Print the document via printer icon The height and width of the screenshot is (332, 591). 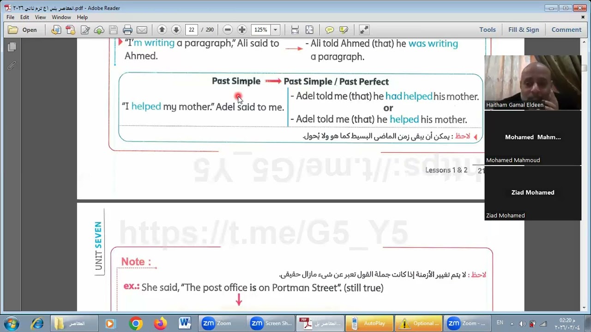pyautogui.click(x=127, y=30)
